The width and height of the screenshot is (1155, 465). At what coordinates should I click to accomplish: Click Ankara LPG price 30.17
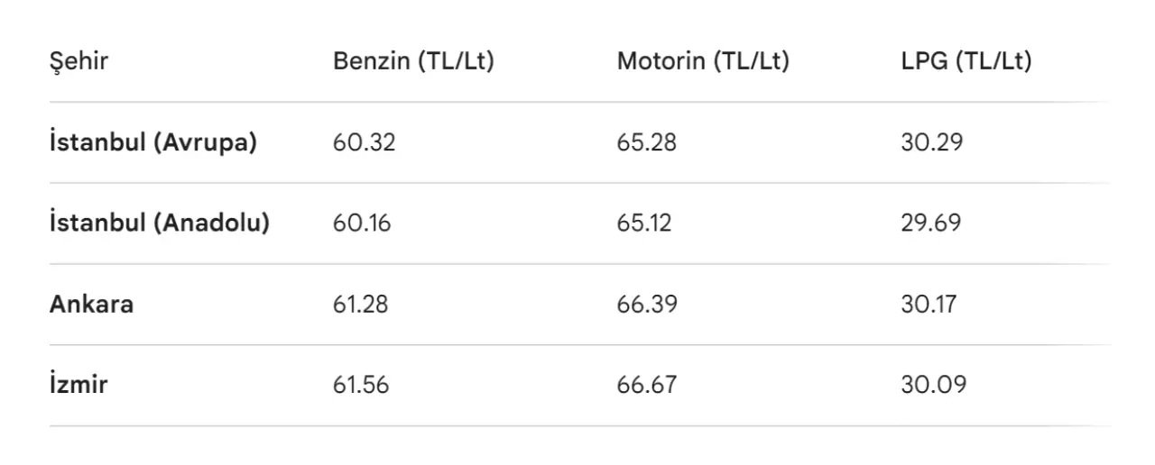[x=929, y=305]
